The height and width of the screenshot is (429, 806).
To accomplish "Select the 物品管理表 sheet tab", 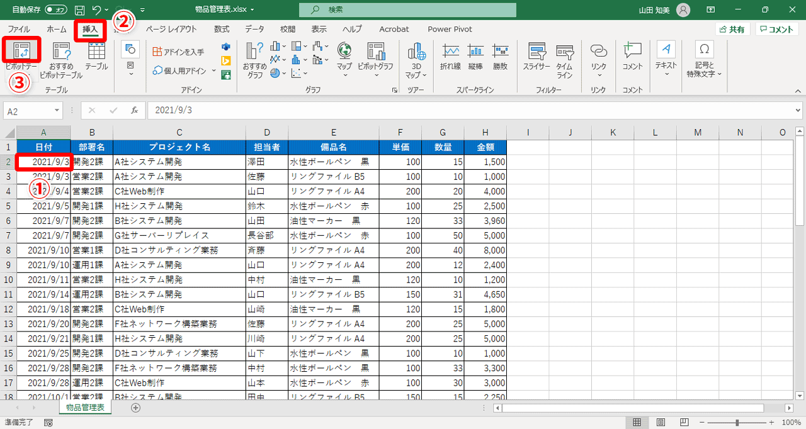I will pyautogui.click(x=84, y=407).
